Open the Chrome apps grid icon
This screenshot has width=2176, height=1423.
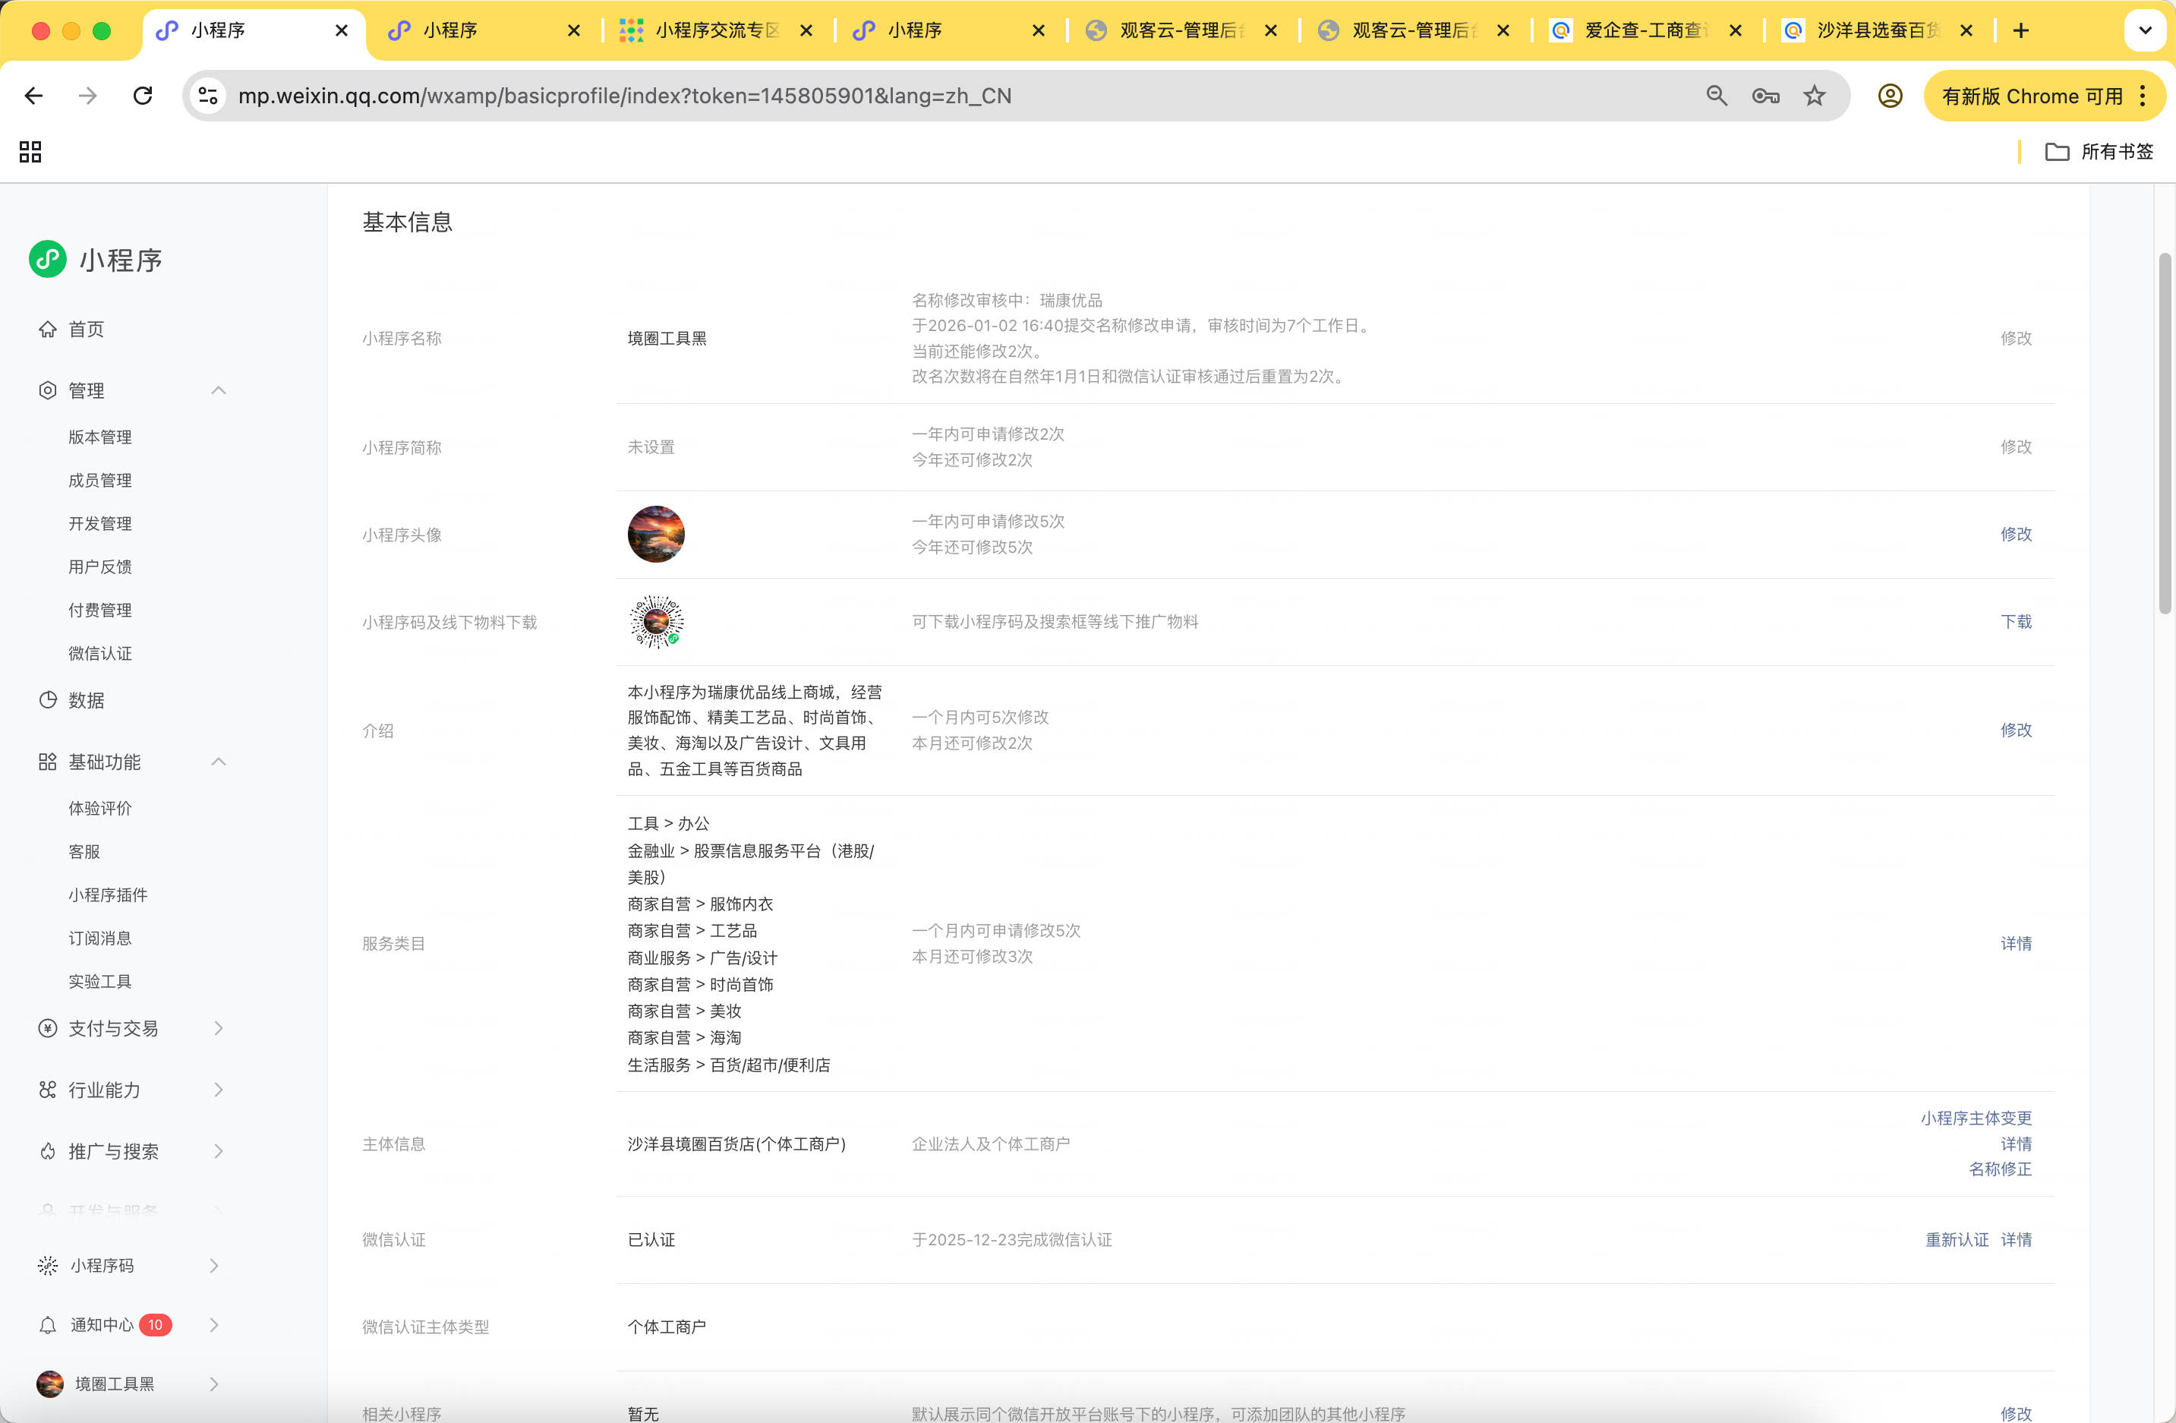pos(30,152)
